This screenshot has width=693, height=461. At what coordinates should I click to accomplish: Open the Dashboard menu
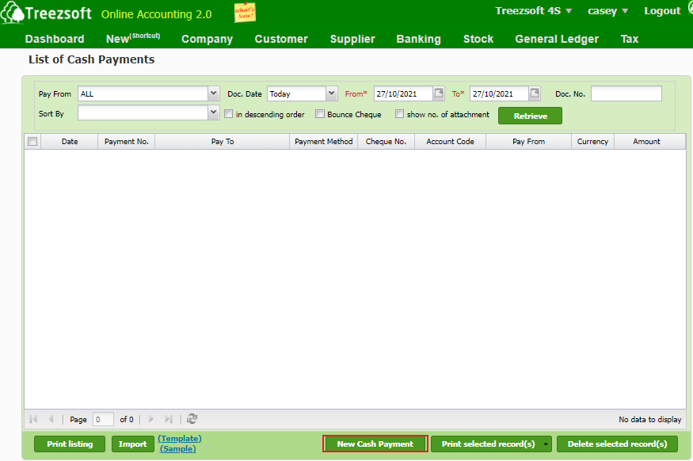[x=55, y=39]
